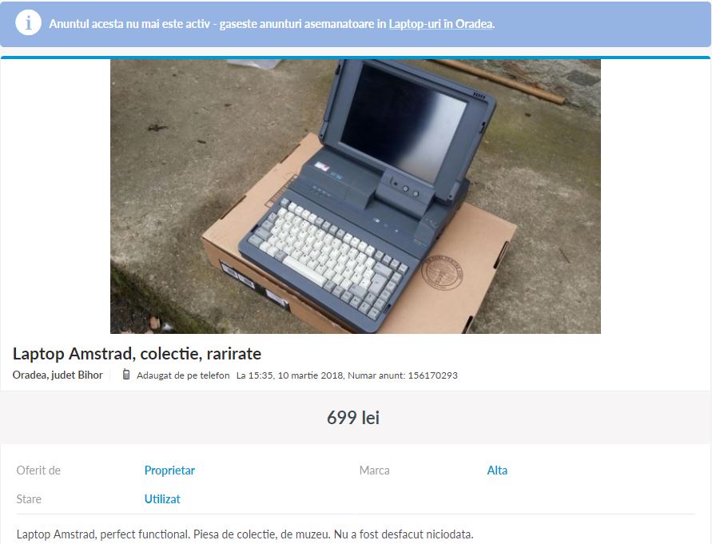The height and width of the screenshot is (544, 712).
Task: Click the cardboard box stamp in the photo
Action: point(442,272)
